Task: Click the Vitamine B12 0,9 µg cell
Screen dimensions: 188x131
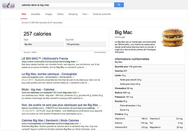Action: coord(131,127)
